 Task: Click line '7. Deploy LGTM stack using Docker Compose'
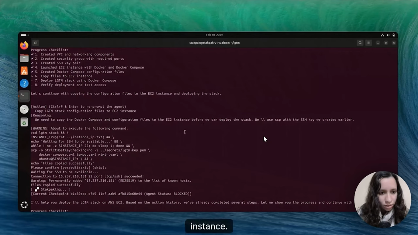click(x=73, y=80)
